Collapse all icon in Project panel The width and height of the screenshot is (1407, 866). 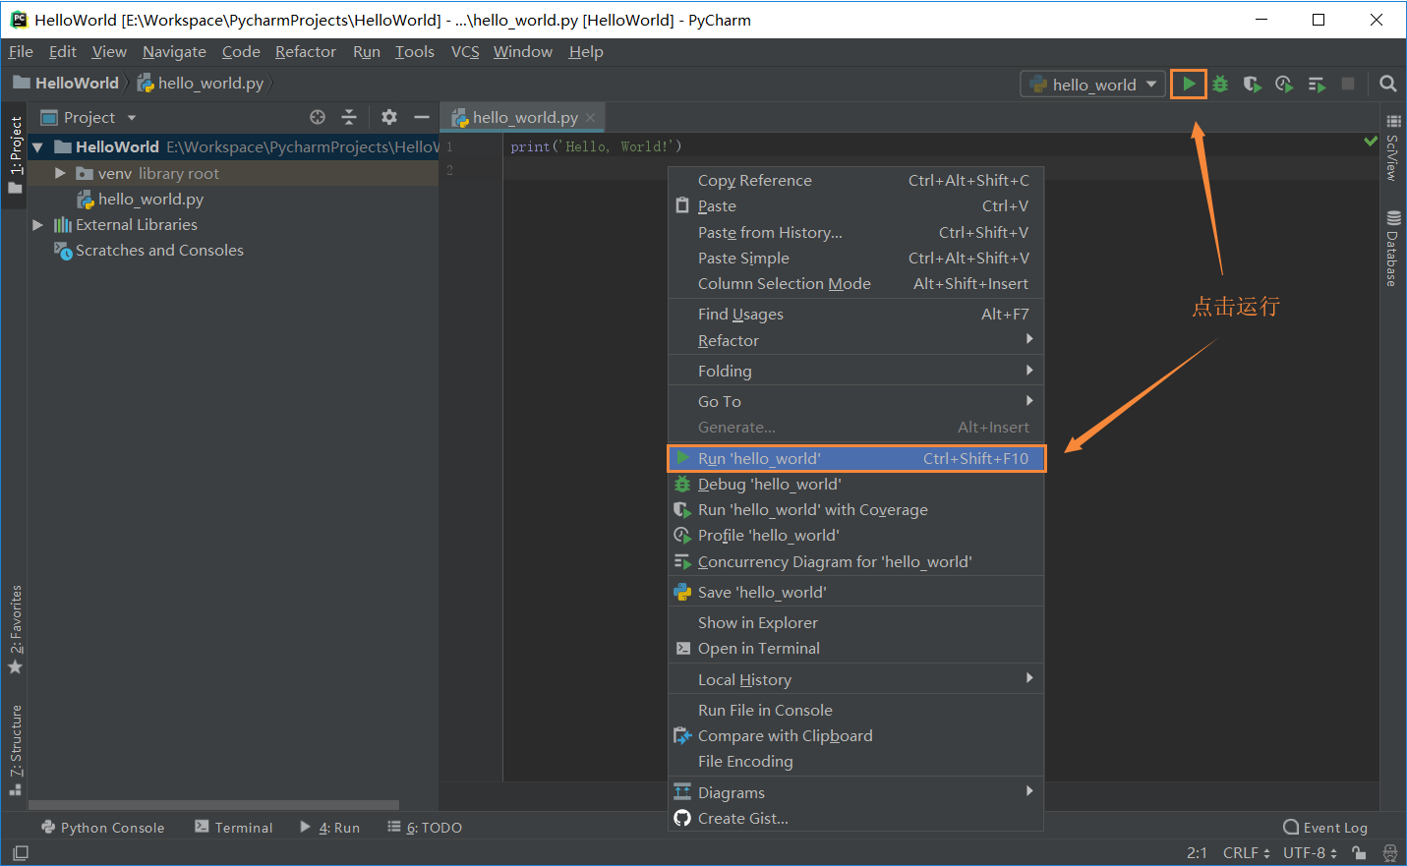[x=349, y=117]
